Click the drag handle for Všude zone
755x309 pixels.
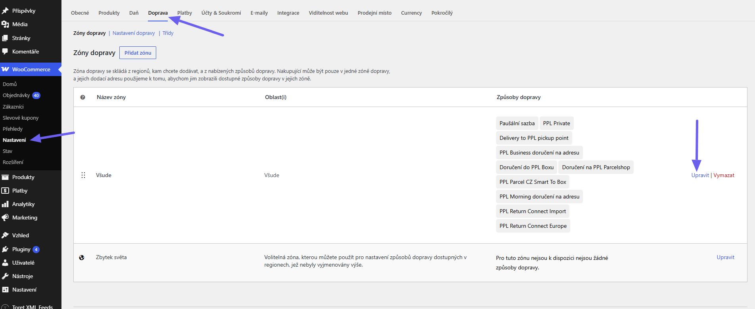[83, 175]
